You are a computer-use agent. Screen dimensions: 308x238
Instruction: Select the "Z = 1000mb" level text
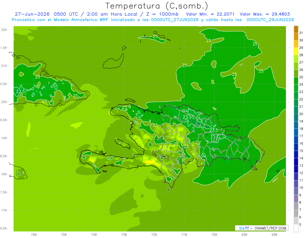(x=163, y=14)
